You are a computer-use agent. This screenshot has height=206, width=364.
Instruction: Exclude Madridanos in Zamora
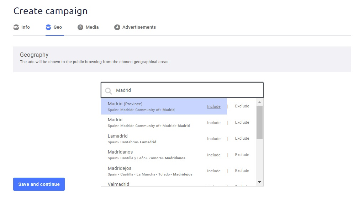242,155
